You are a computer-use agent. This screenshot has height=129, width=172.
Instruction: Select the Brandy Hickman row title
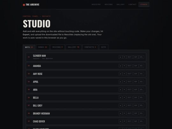tap(41, 113)
